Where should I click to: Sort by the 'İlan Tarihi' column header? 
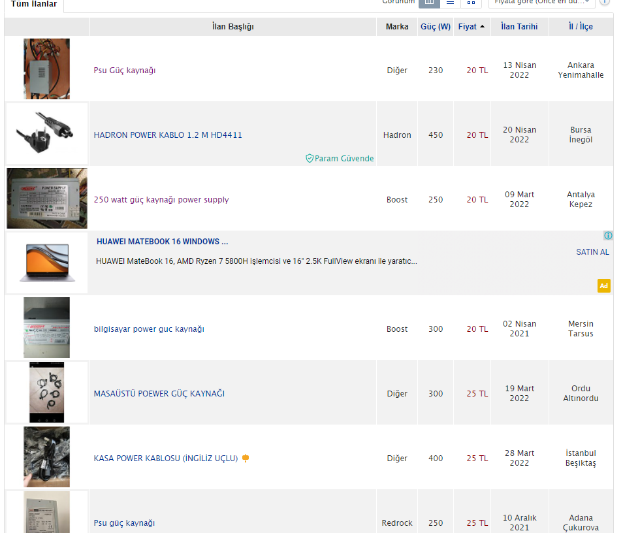tap(519, 27)
